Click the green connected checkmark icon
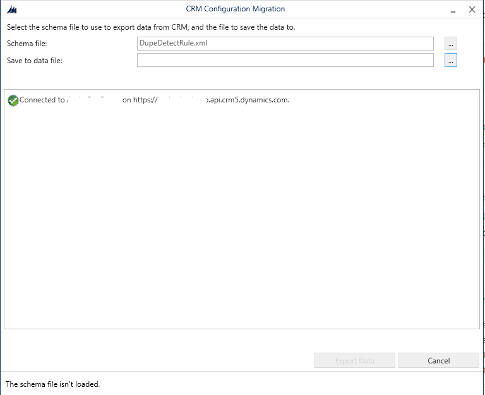This screenshot has height=395, width=485. click(x=13, y=100)
